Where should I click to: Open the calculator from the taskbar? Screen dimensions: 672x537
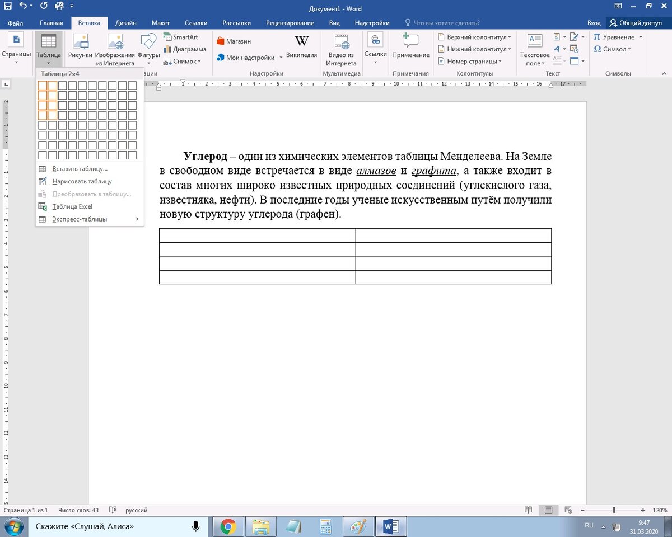(x=325, y=527)
